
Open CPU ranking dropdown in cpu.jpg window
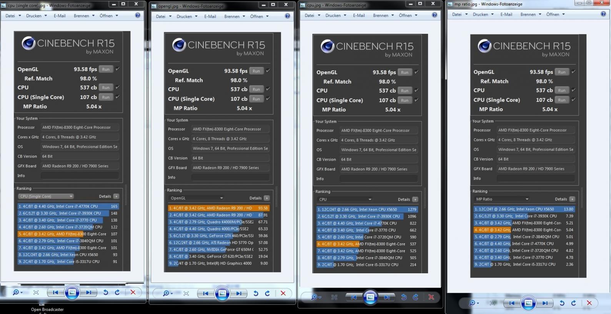[x=345, y=199]
